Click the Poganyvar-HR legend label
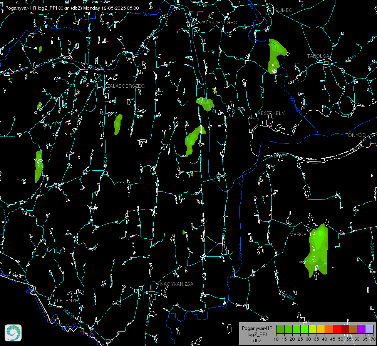 click(x=257, y=328)
